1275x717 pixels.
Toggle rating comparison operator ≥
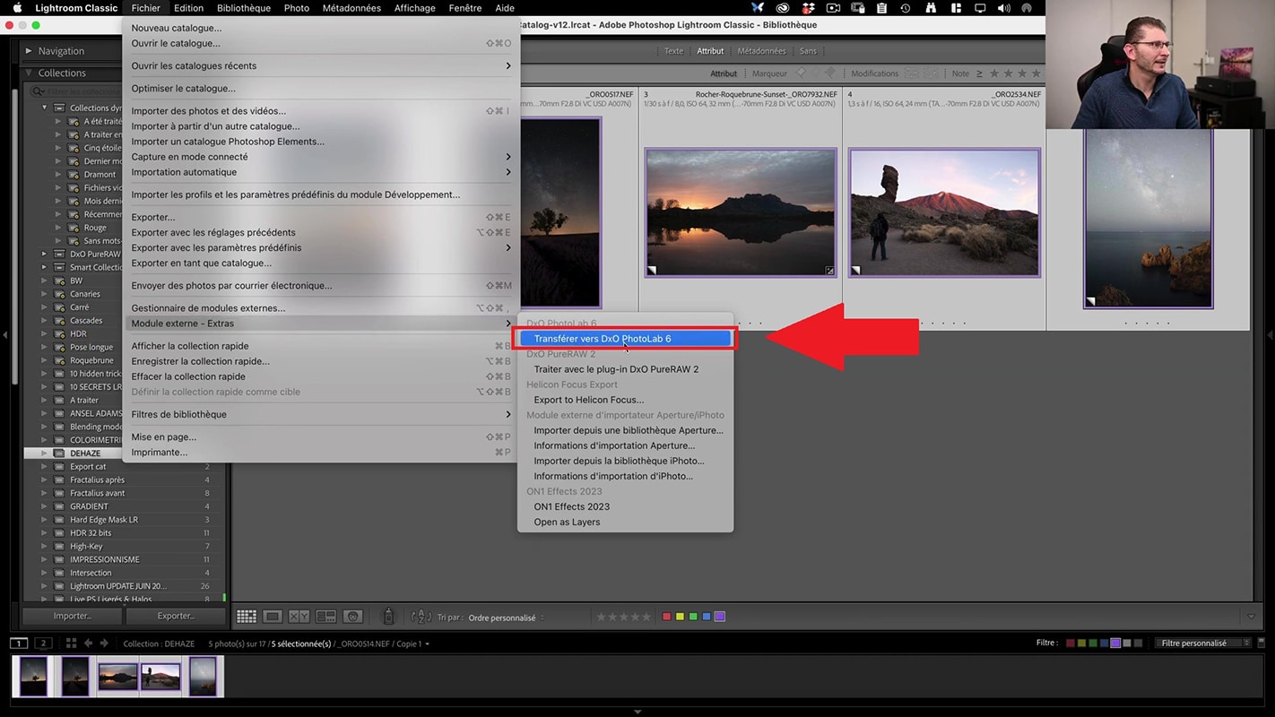pos(979,73)
